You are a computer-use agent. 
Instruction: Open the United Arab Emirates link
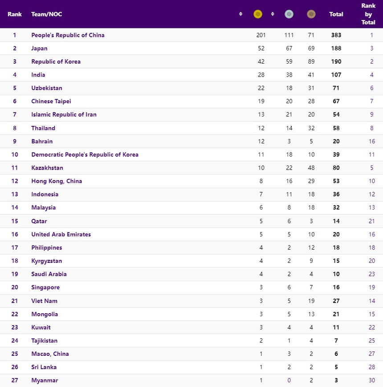pyautogui.click(x=61, y=234)
